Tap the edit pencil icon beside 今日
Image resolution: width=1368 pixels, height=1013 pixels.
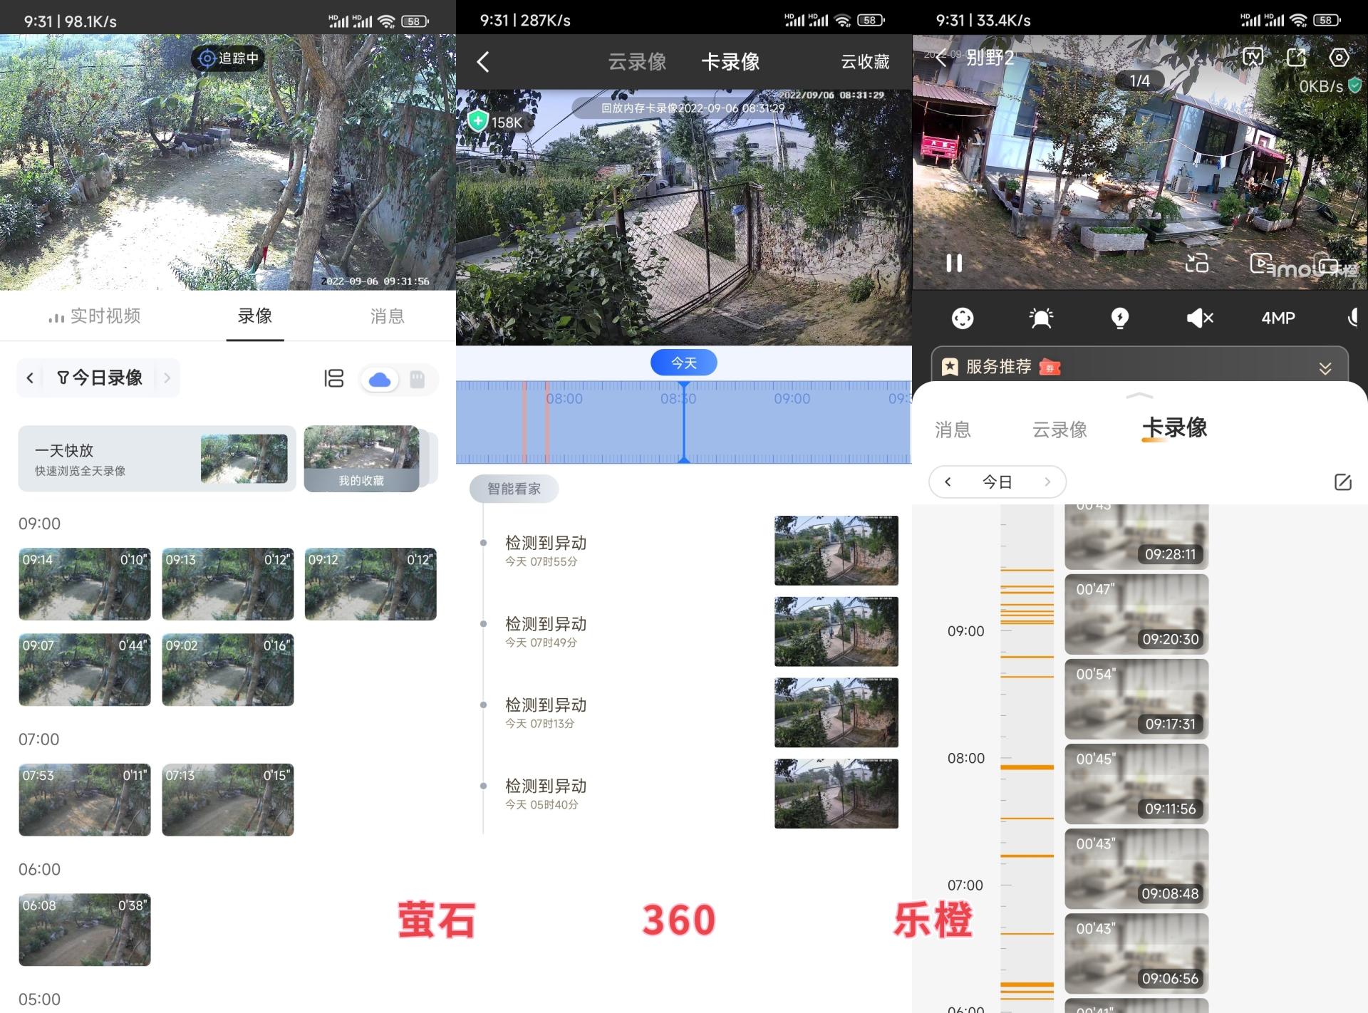point(1344,482)
